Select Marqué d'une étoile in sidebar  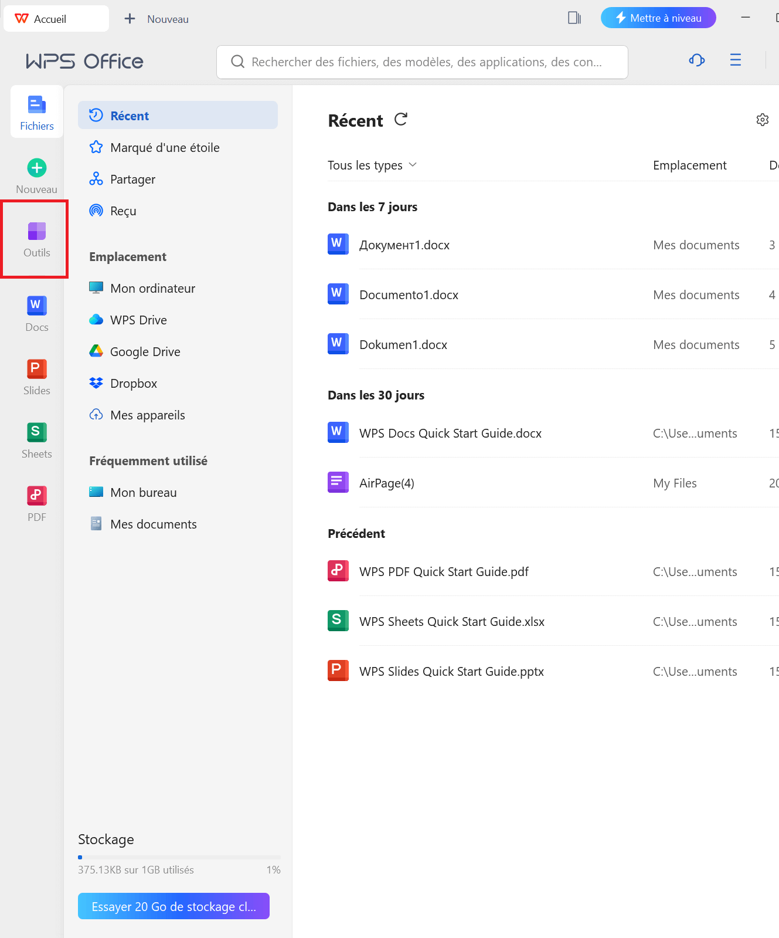[165, 148]
